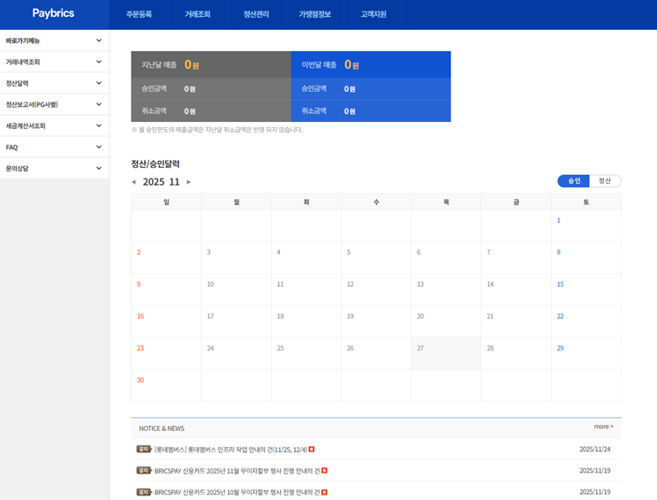657x500 pixels.
Task: Go to next month arrow
Action: pos(189,182)
